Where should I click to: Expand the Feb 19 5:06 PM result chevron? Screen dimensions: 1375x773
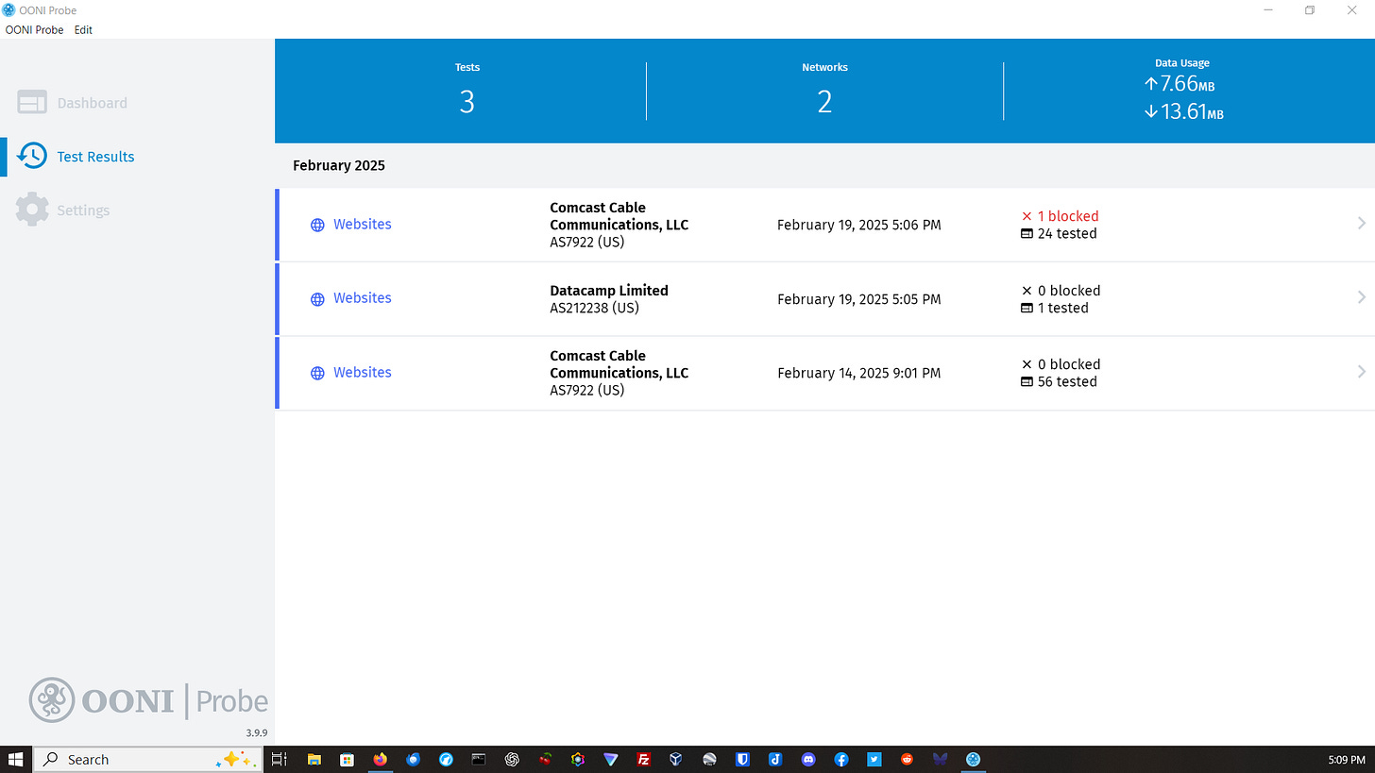pos(1361,224)
